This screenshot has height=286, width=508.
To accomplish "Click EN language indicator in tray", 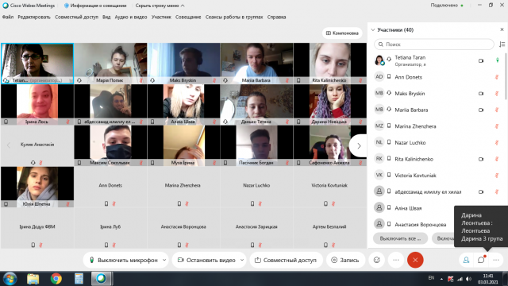I will pyautogui.click(x=431, y=277).
